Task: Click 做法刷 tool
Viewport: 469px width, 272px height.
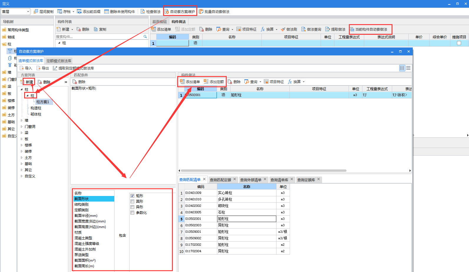Action: [289, 29]
